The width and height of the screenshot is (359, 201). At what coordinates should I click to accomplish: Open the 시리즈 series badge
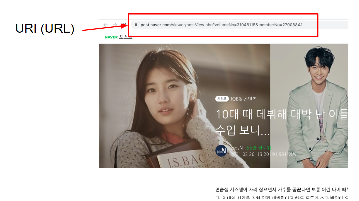(x=222, y=99)
